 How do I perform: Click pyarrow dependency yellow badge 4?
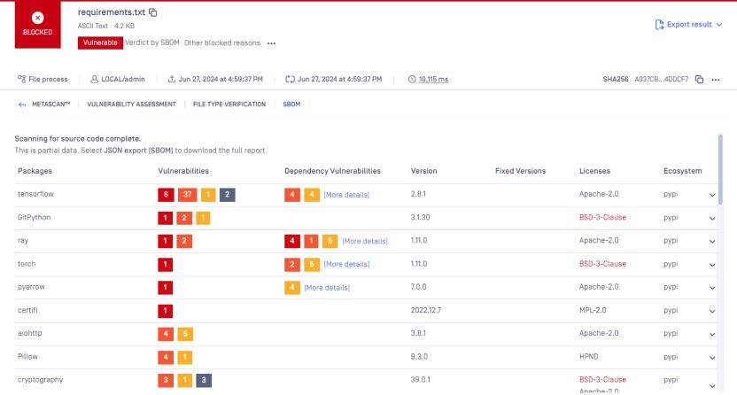(x=292, y=288)
